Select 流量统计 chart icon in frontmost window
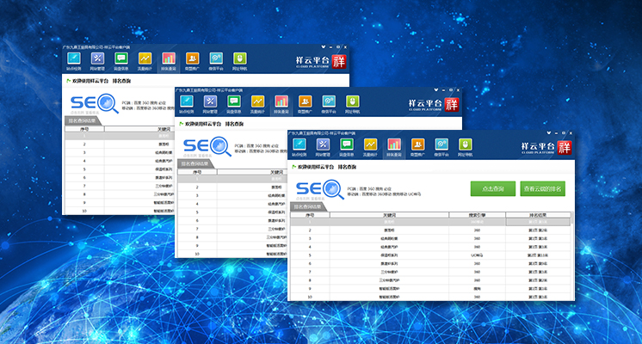The height and width of the screenshot is (344, 642). pos(370,146)
